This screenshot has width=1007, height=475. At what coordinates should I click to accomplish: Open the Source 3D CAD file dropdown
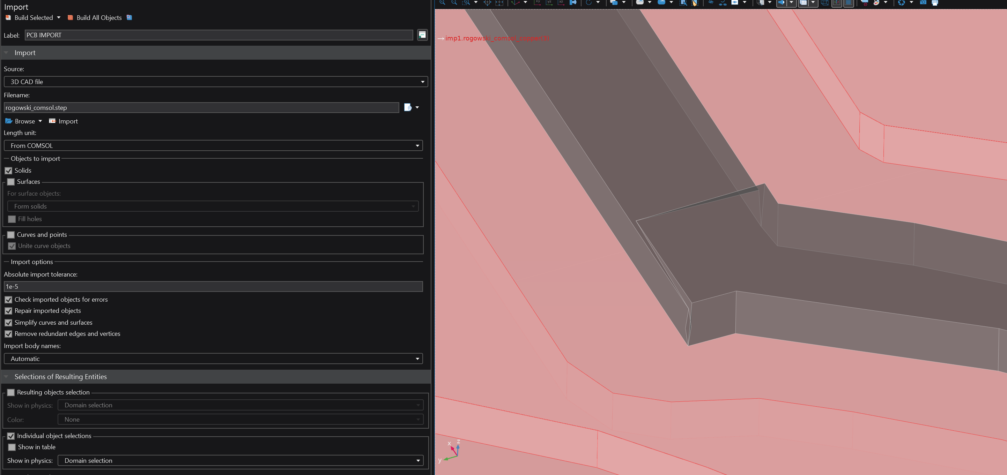tap(215, 82)
